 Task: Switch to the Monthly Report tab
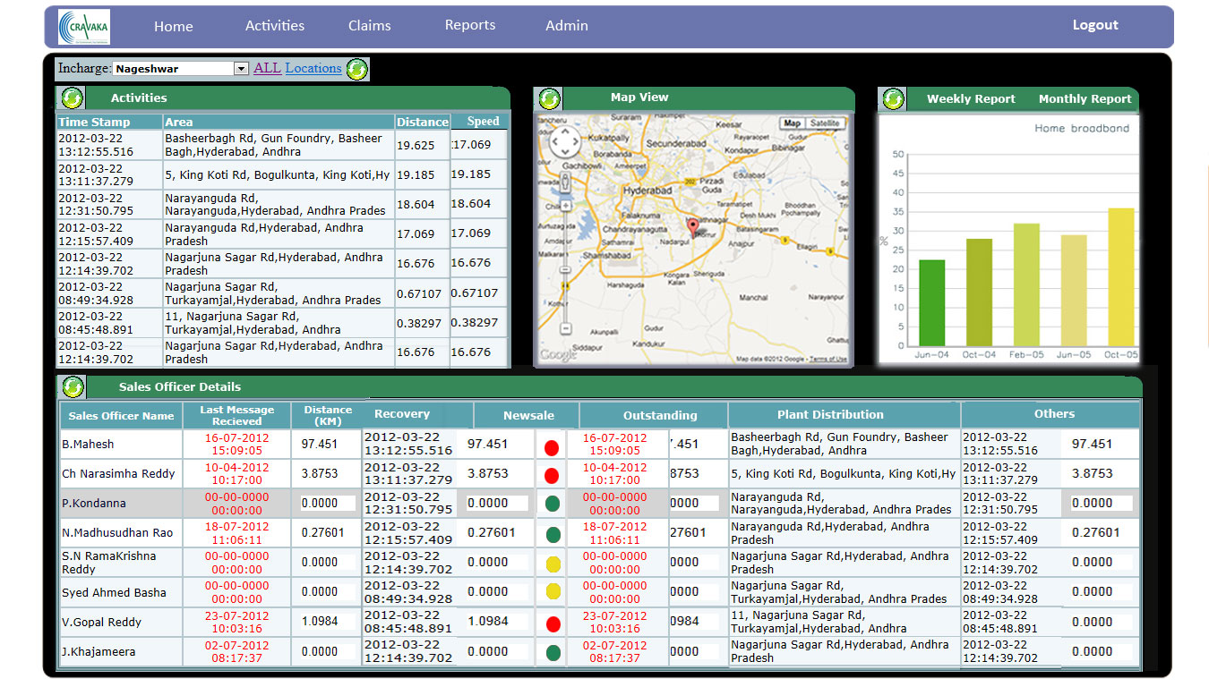click(1085, 99)
